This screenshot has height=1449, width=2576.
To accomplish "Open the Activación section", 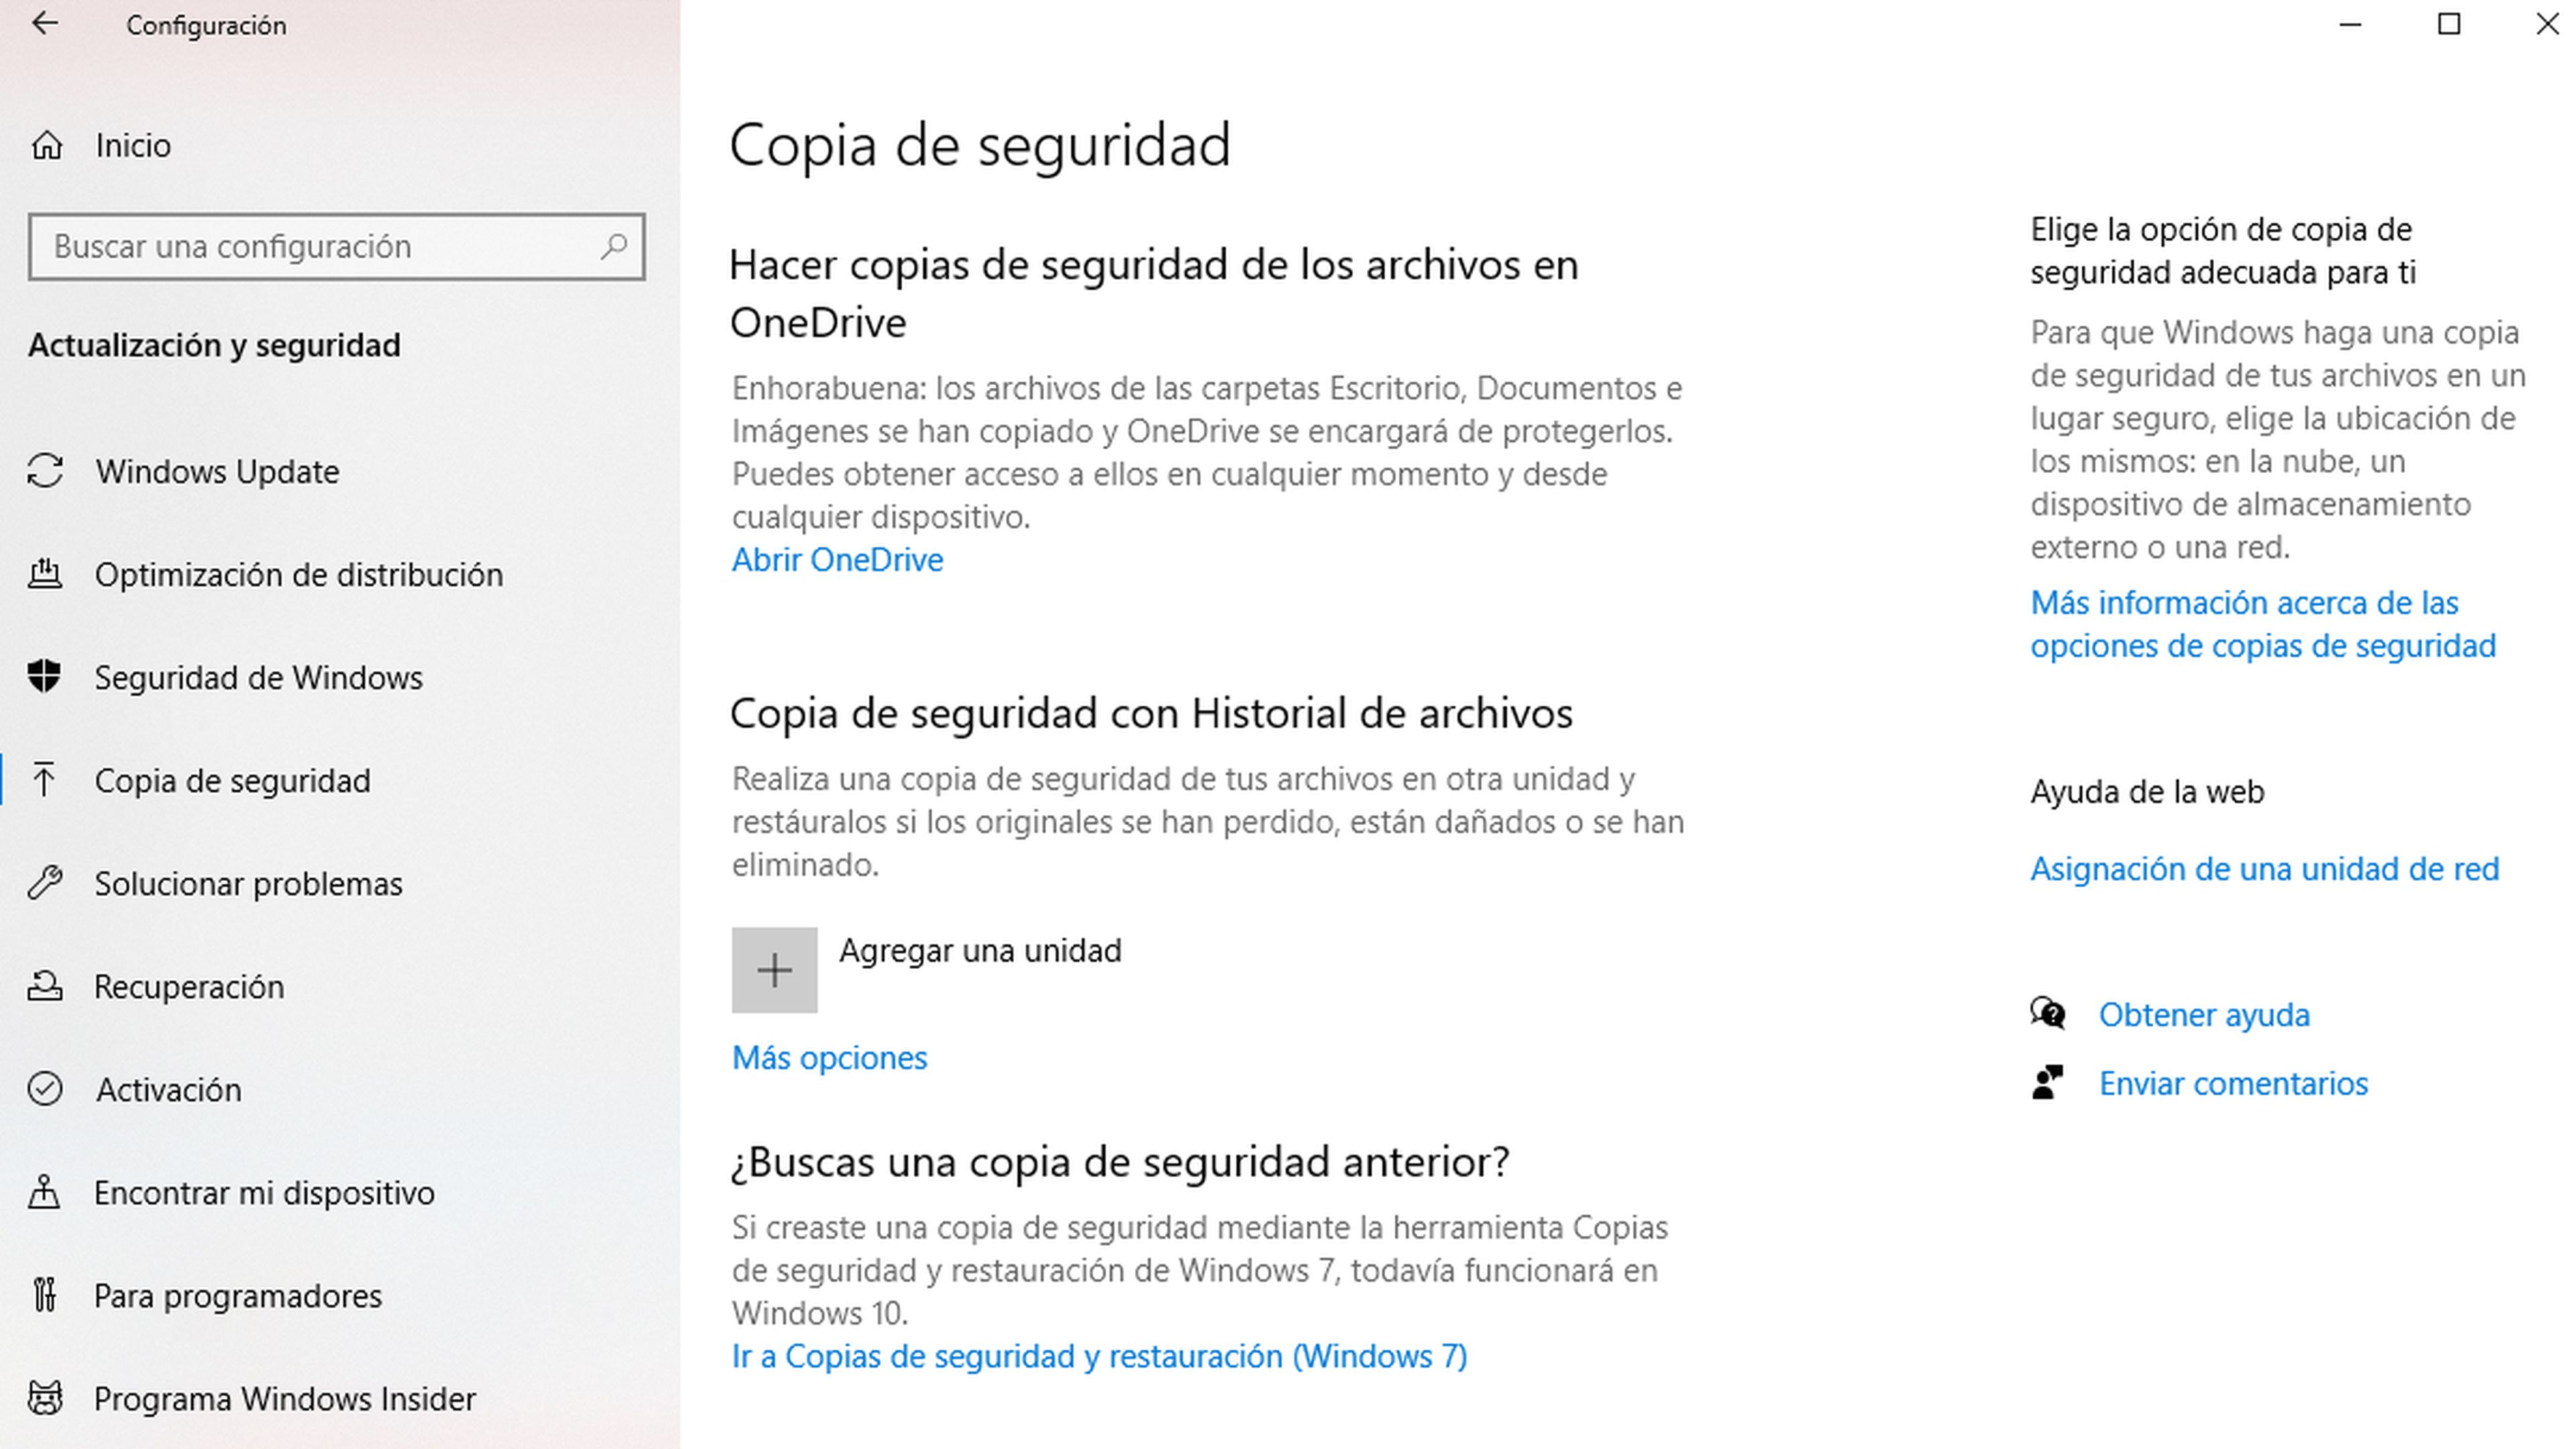I will 168,1089.
